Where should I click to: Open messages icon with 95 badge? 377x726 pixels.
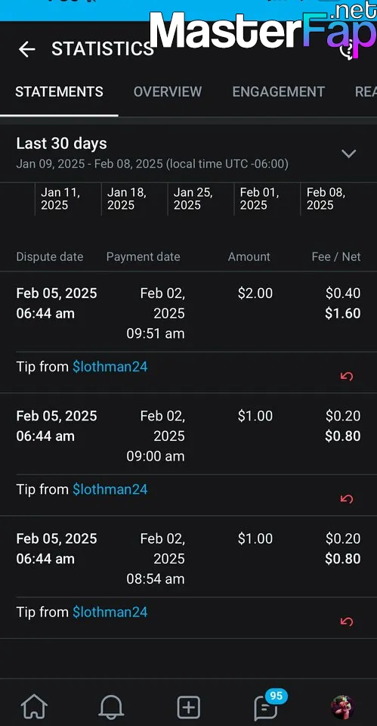pyautogui.click(x=268, y=705)
